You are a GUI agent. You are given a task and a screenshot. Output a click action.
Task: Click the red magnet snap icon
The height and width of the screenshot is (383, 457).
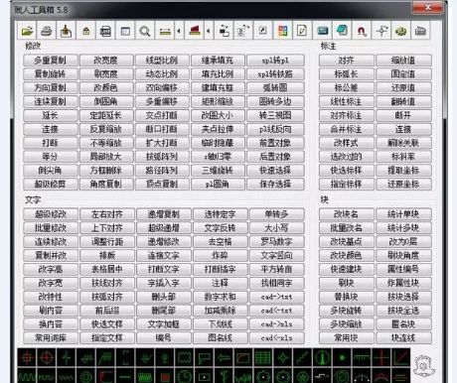click(x=362, y=31)
